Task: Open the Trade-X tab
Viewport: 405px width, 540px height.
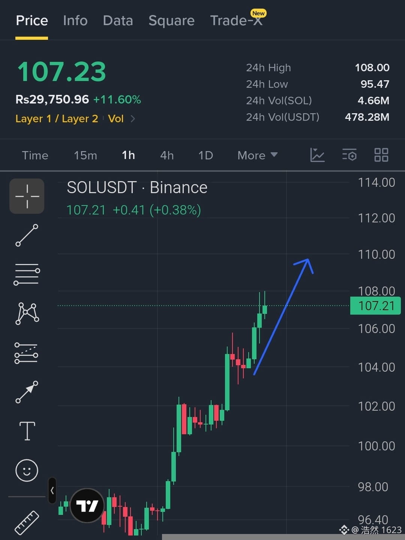Action: [236, 21]
